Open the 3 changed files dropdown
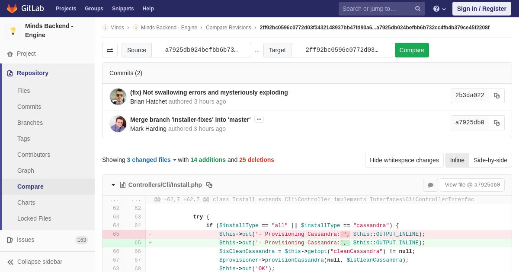The image size is (519, 272). coord(152,160)
